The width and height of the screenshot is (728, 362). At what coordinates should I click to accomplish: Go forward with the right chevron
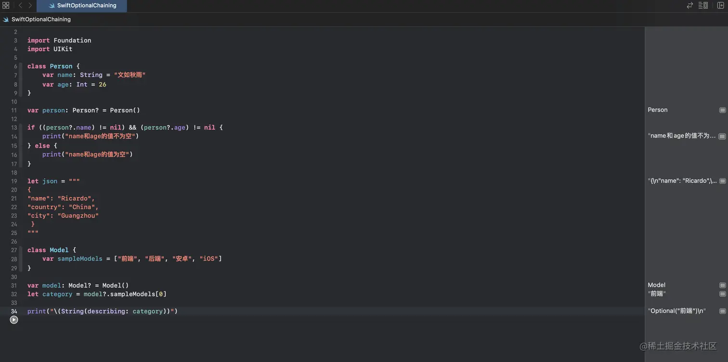click(x=30, y=5)
